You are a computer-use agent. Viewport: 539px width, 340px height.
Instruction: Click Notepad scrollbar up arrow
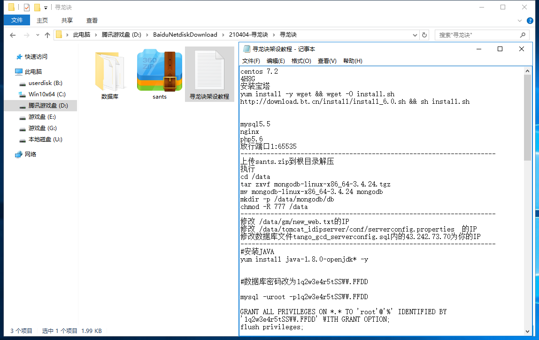tap(528, 71)
